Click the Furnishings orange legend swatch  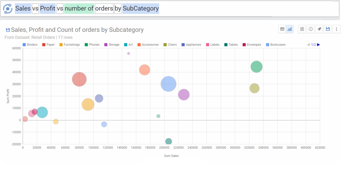coord(61,45)
